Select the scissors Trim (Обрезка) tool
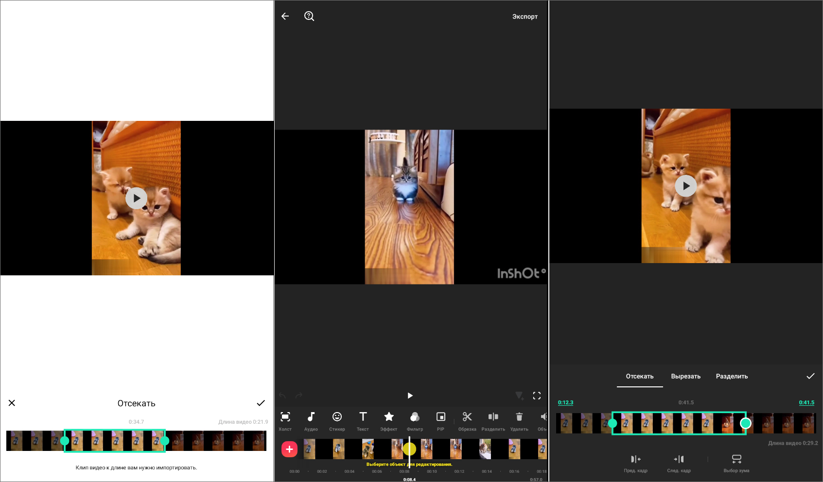Viewport: 823px width, 482px height. 467,420
